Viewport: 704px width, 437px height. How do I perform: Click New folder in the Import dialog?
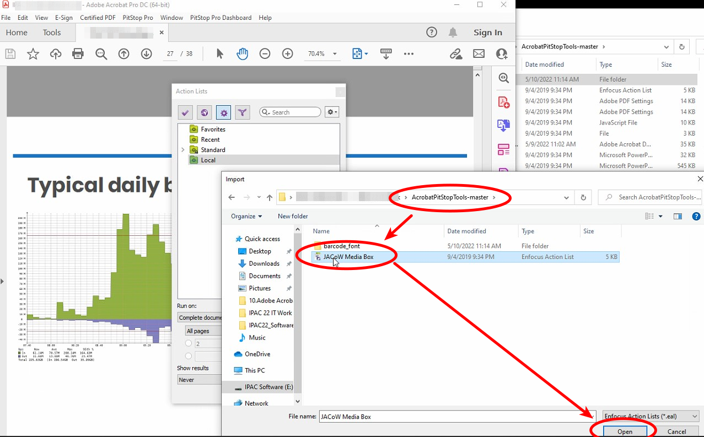[293, 217]
